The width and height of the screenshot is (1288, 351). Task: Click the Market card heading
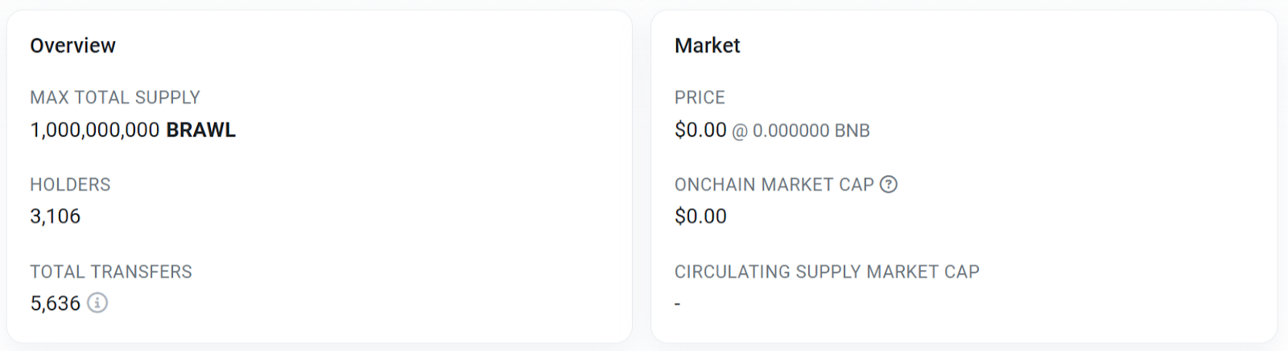click(707, 46)
